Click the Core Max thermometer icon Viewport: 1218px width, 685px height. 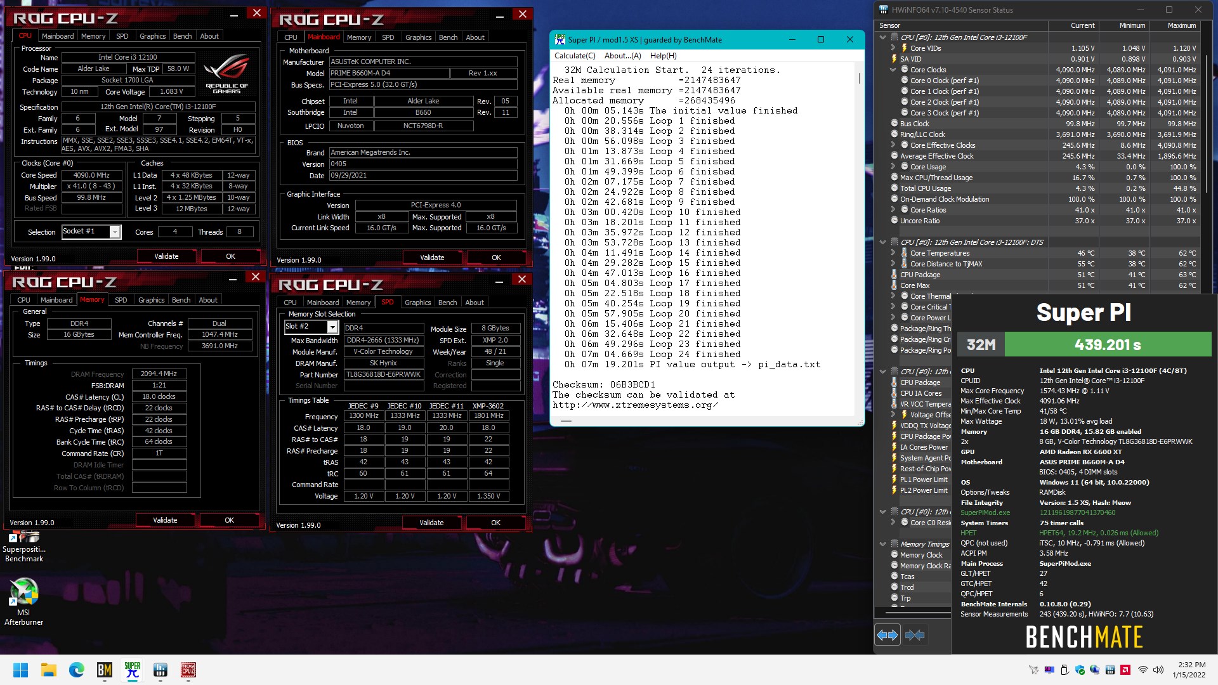[x=894, y=285]
